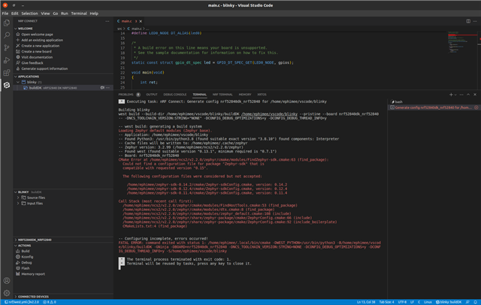
Task: Split the editor to the right
Action: click(468, 21)
